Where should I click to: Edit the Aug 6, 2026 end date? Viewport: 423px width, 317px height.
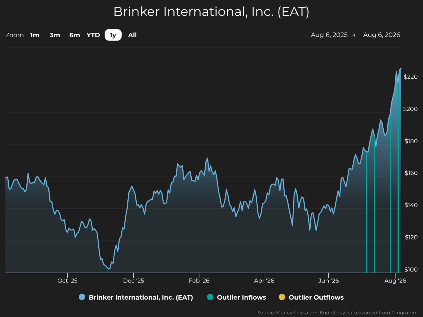(382, 35)
